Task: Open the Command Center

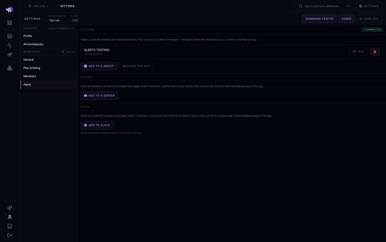Action: click(x=319, y=19)
